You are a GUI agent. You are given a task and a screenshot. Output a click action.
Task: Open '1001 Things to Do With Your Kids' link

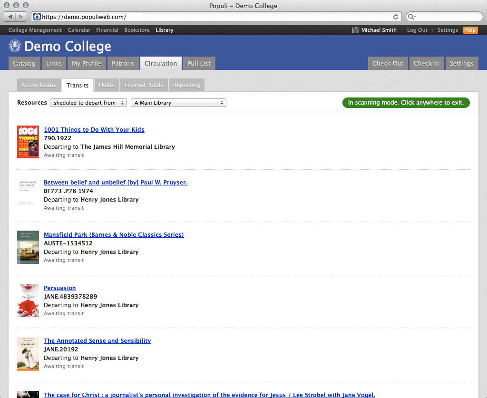point(94,129)
